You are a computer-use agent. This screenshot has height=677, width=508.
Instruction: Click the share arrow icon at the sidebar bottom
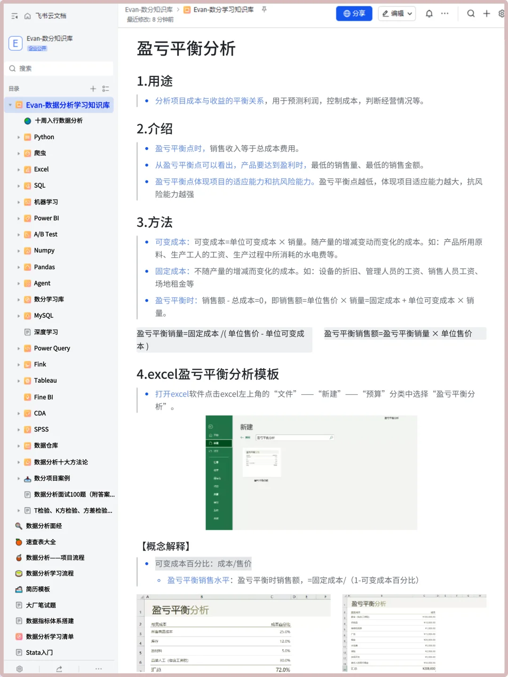(59, 669)
